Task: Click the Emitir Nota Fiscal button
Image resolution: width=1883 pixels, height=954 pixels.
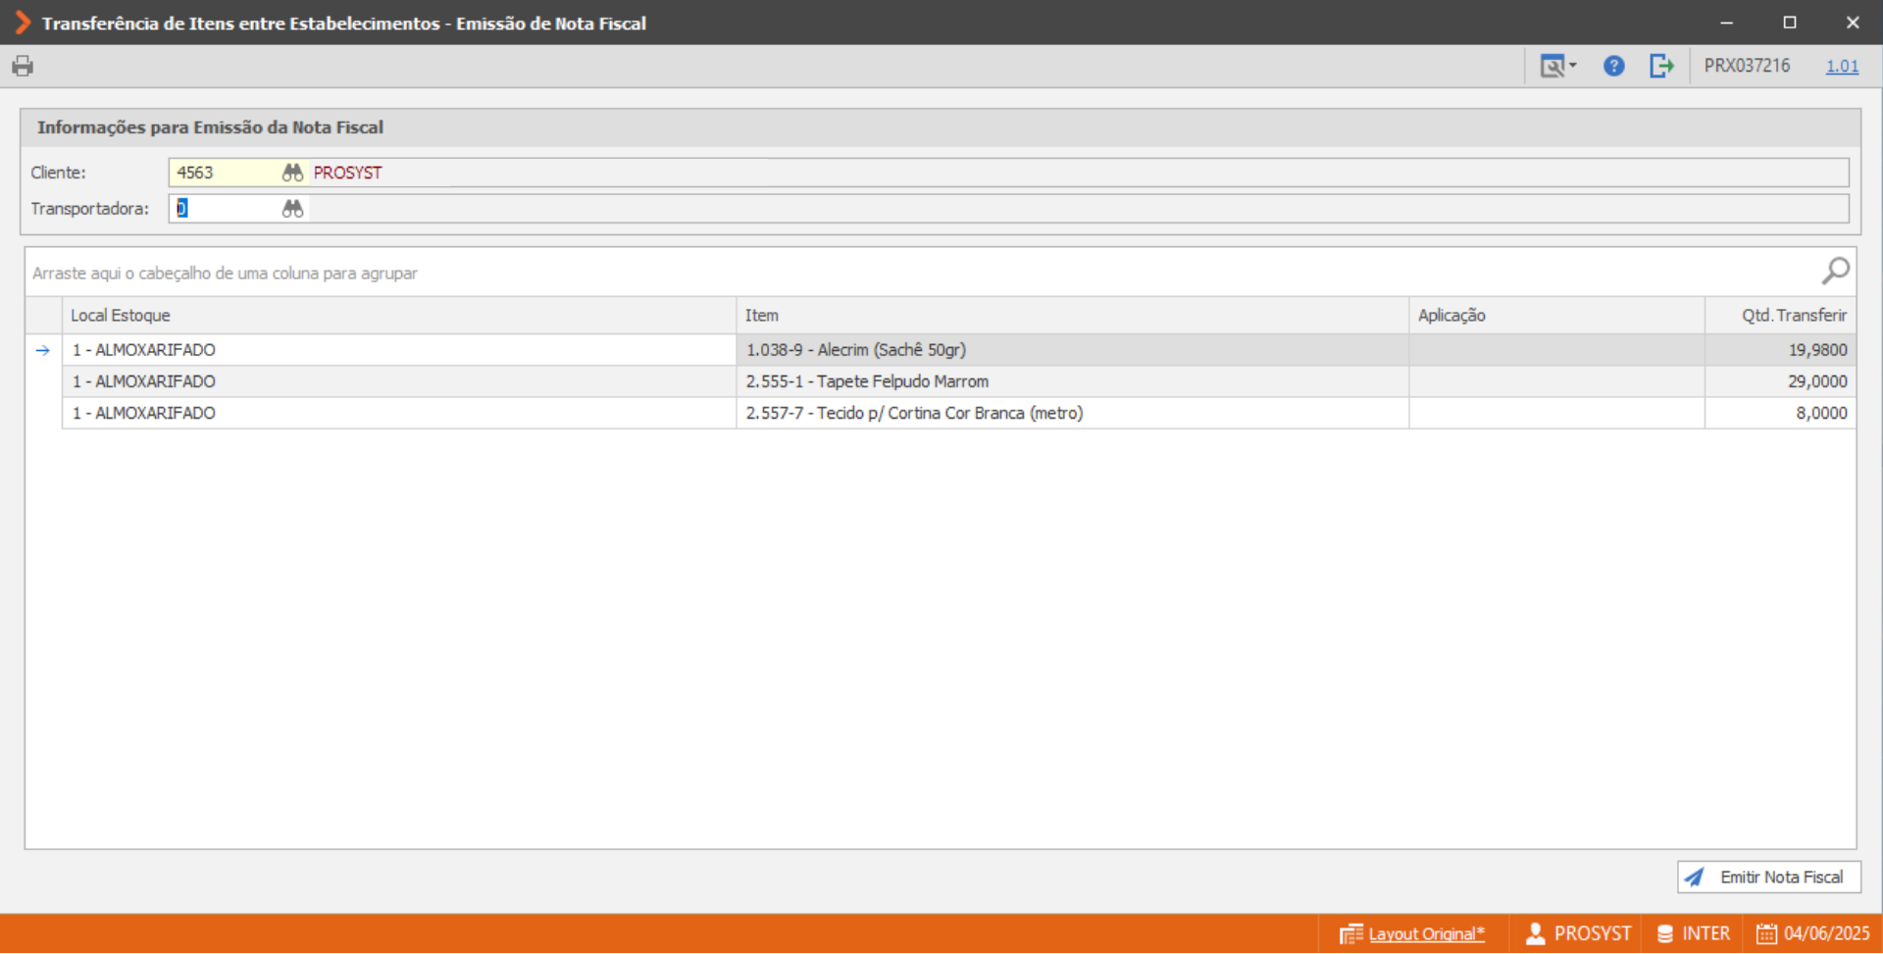Action: pos(1768,878)
